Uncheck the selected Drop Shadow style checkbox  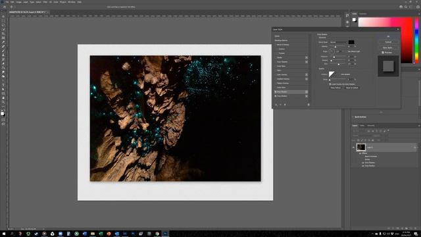276,92
